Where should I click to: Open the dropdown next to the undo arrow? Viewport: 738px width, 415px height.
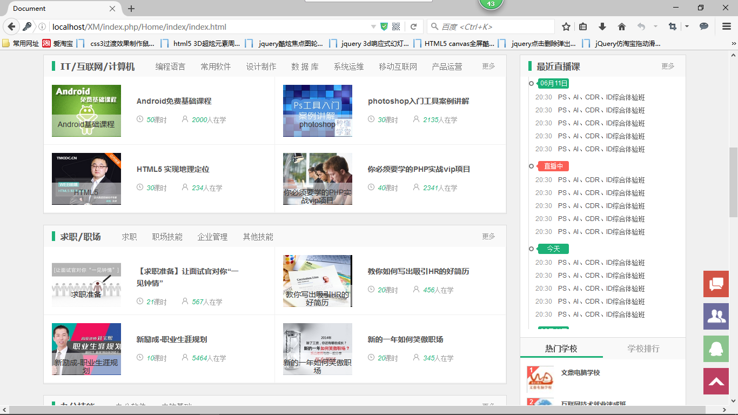[655, 26]
